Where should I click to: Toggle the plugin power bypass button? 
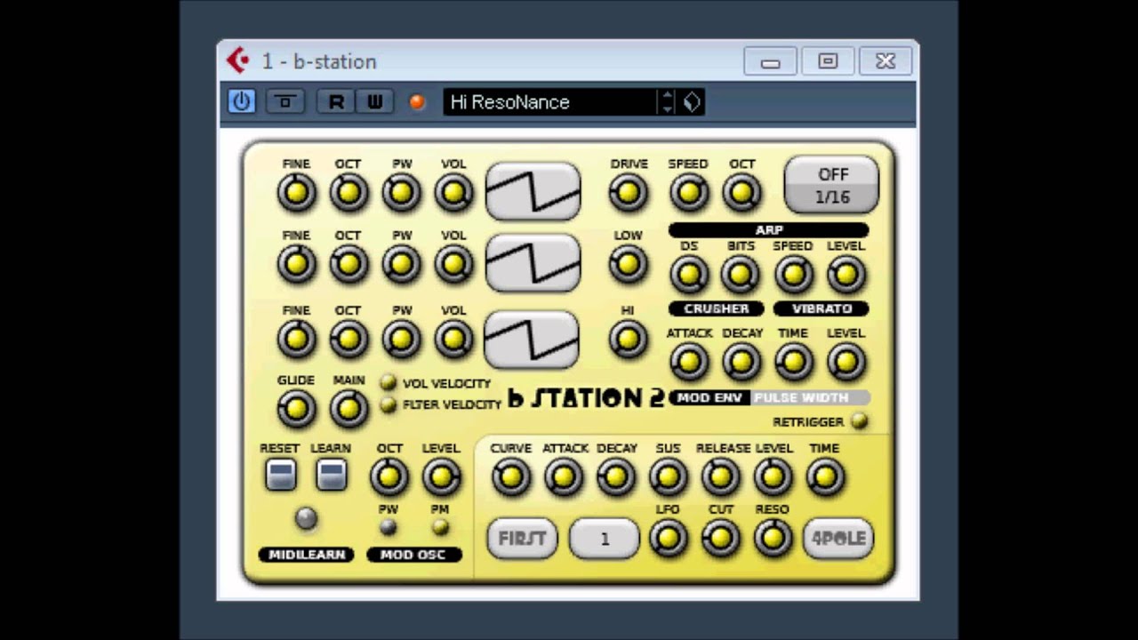(241, 102)
